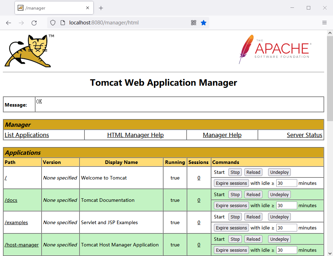Click the Apache Software Foundation logo

(x=275, y=49)
